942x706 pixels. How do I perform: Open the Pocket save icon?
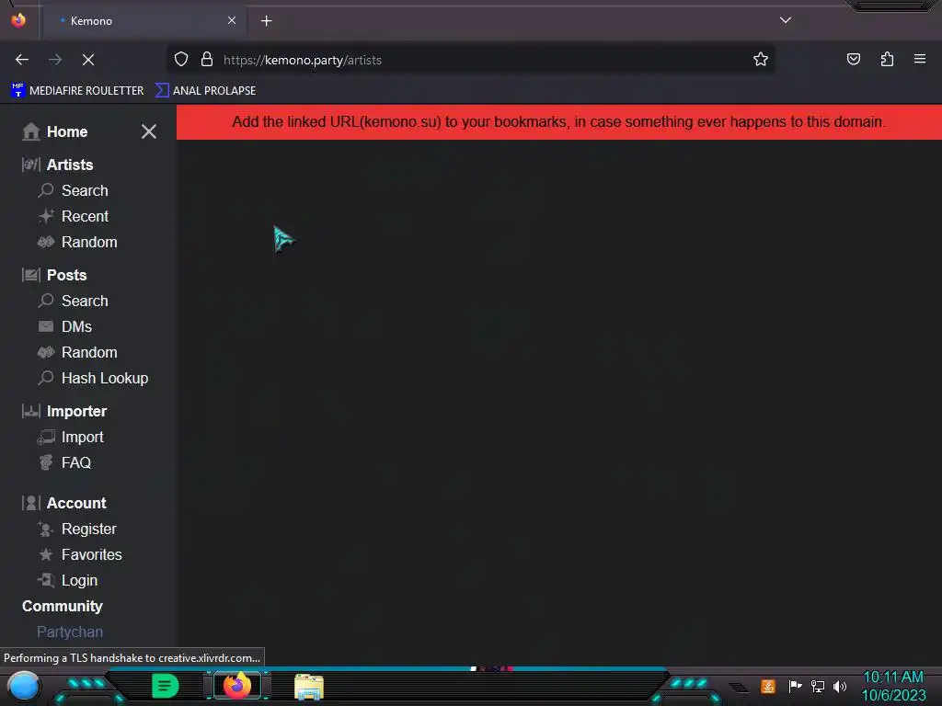click(x=854, y=60)
